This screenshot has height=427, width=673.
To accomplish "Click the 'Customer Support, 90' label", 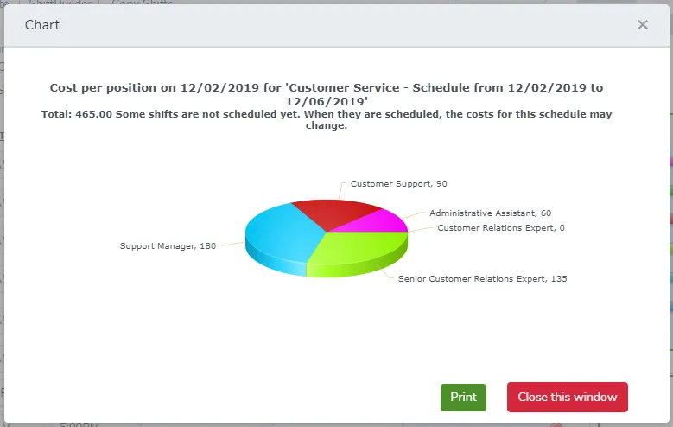I will pos(399,184).
